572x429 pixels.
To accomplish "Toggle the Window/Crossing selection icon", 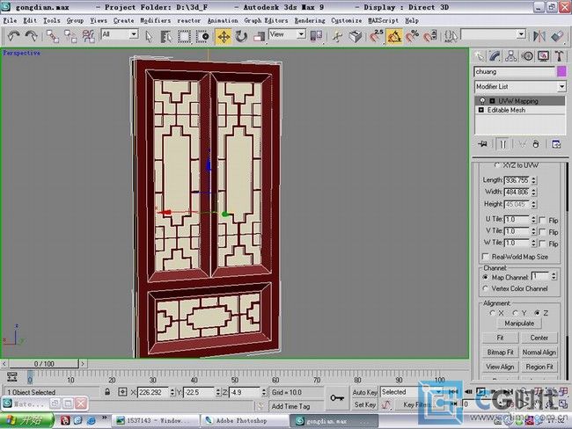I will [x=202, y=36].
